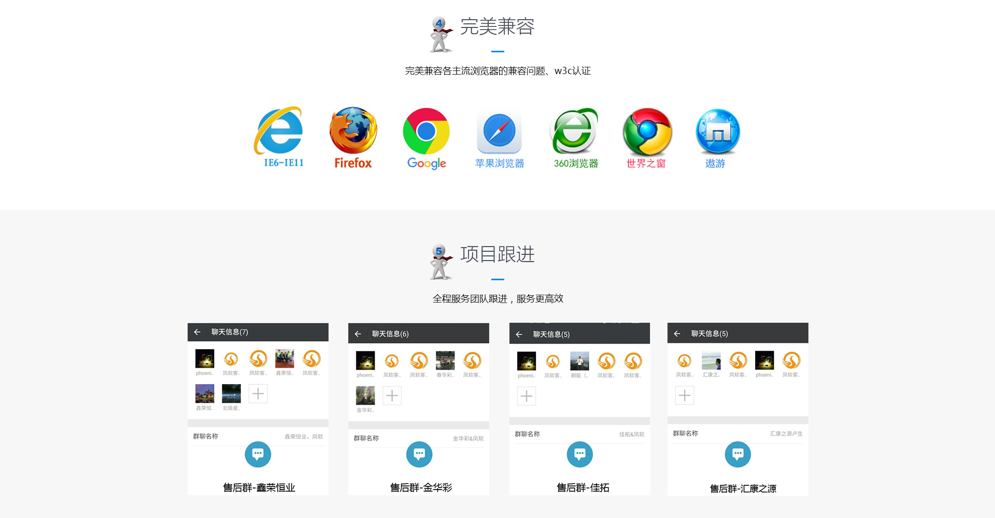Select the blue 遨游 Maxthon icon
The height and width of the screenshot is (518, 995).
717,131
